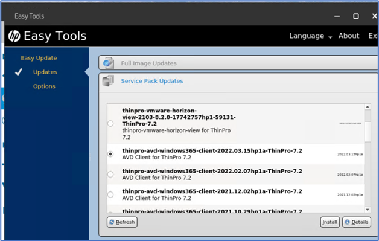The image size is (379, 241).
Task: Click thinpro-avd-windows365-client-2022.02.07hp1a-ThinPro-7.2 entry text
Action: click(212, 171)
